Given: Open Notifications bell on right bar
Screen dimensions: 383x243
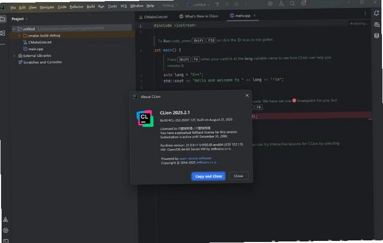Looking at the screenshot, I should pyautogui.click(x=376, y=13).
